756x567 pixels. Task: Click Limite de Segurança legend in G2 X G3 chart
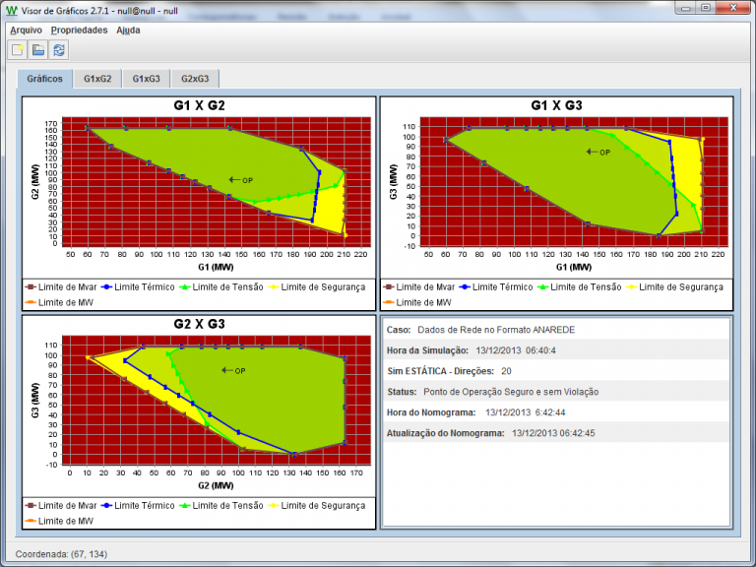click(323, 505)
